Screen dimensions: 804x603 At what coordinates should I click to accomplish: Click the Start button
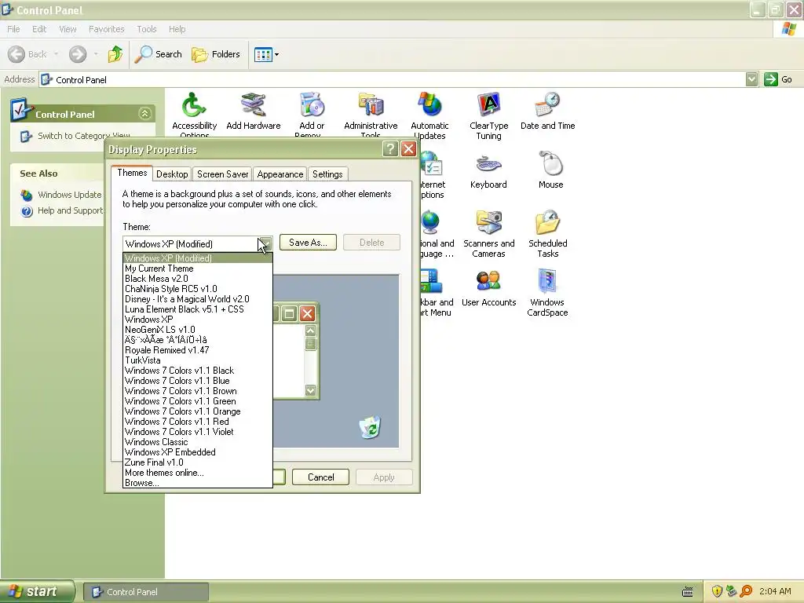tap(37, 592)
